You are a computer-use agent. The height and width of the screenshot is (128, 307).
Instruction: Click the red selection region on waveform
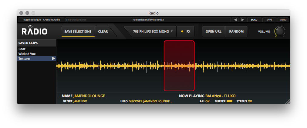179,66
